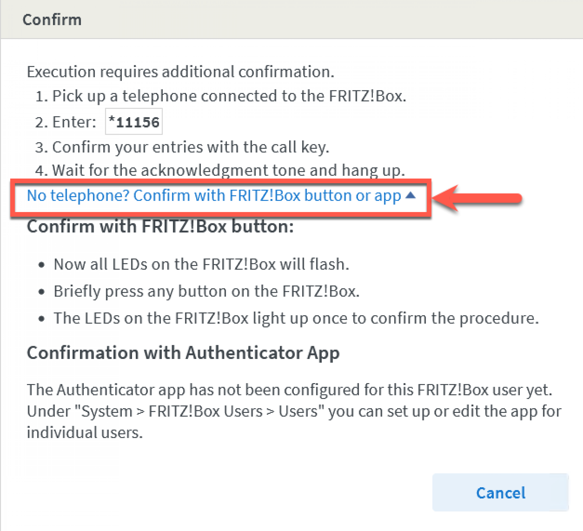Select the code field showing *11156

tap(134, 122)
